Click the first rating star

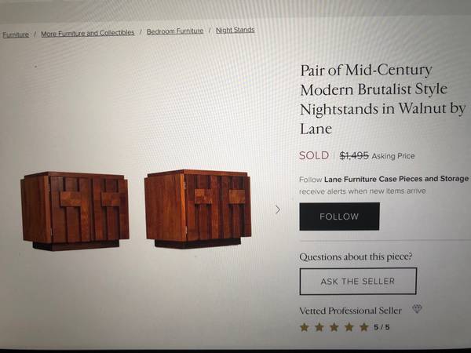pyautogui.click(x=305, y=327)
